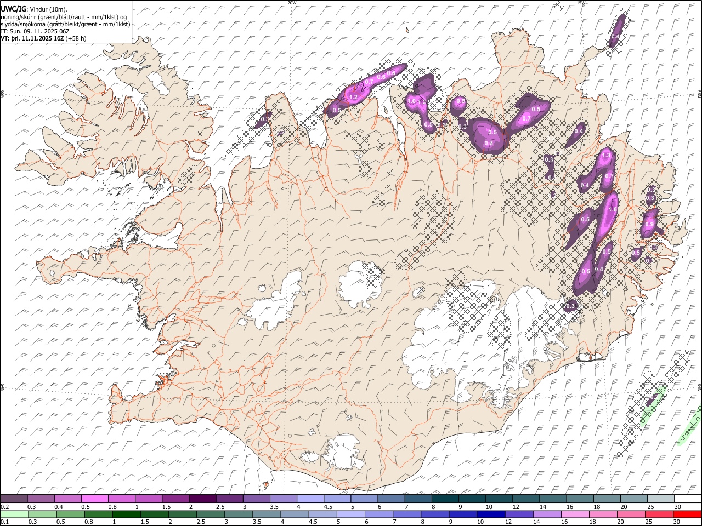Select pale gray upper swatch for 25–30

pyautogui.click(x=660, y=499)
